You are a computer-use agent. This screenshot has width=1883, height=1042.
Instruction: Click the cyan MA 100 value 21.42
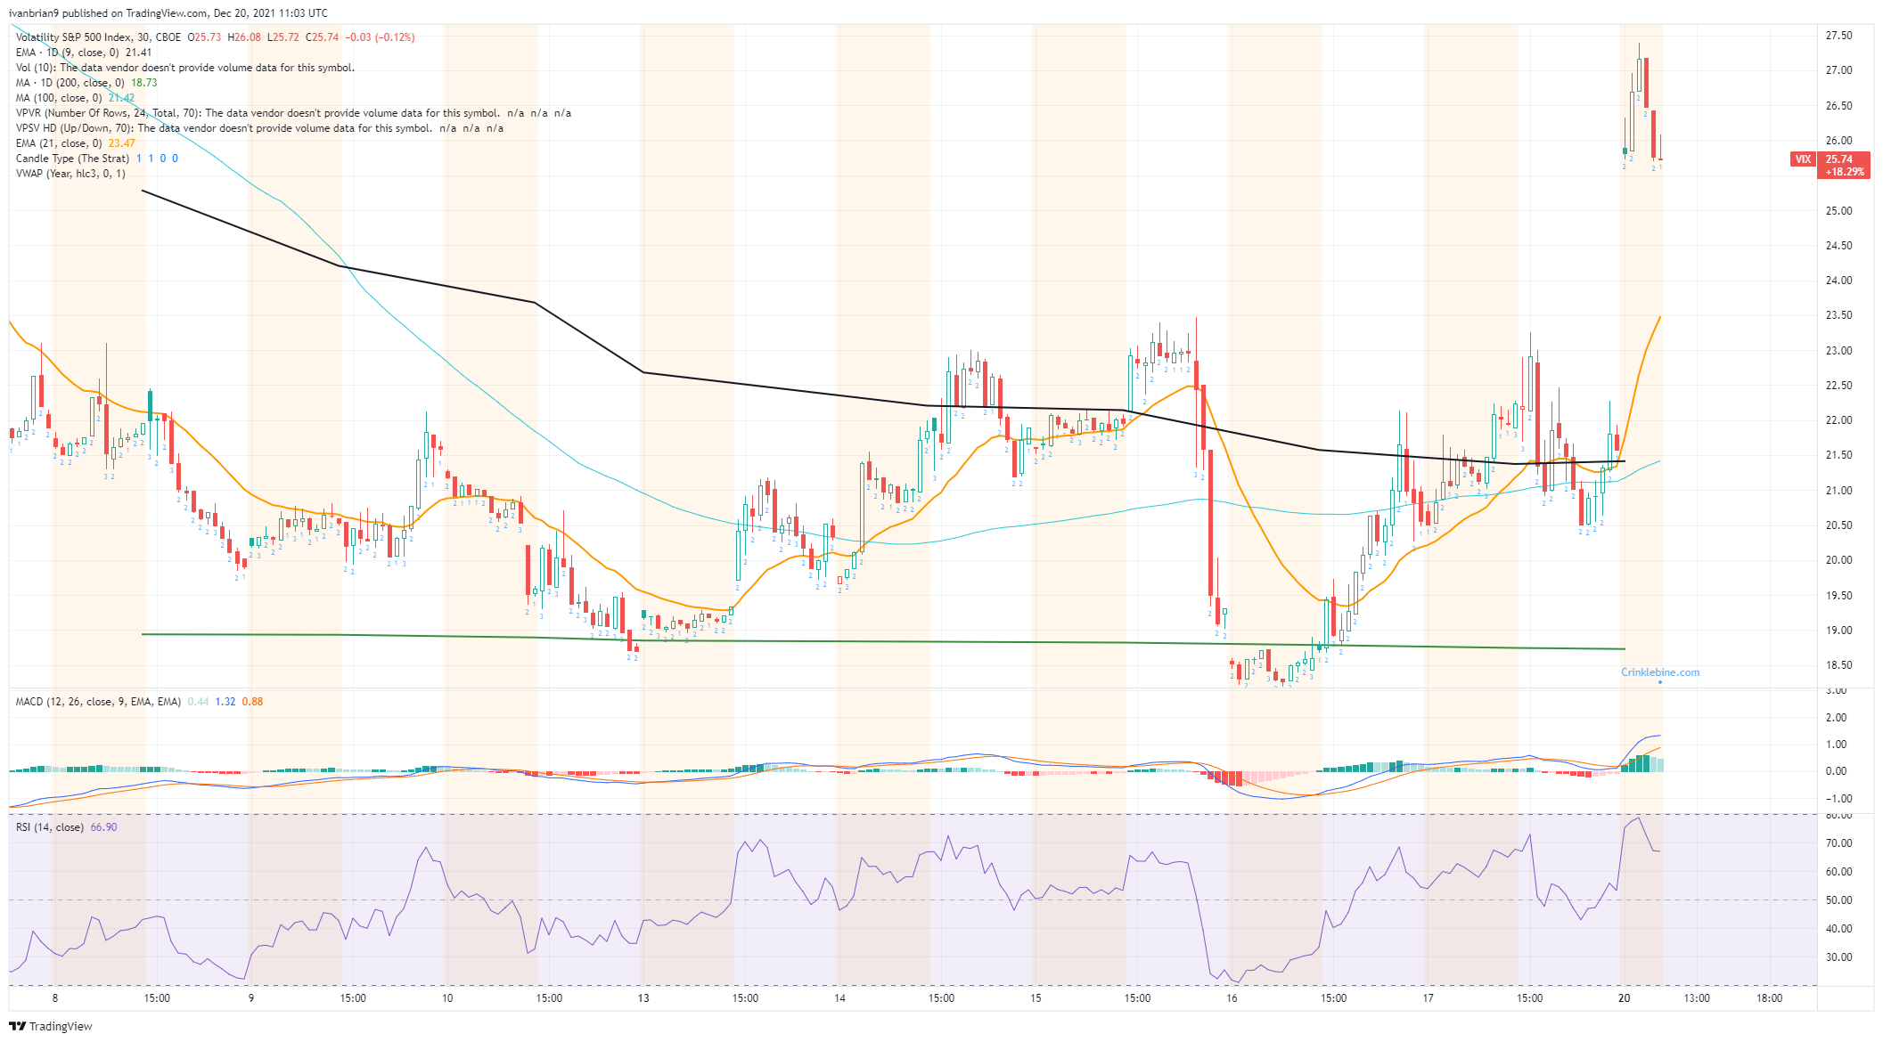click(122, 98)
